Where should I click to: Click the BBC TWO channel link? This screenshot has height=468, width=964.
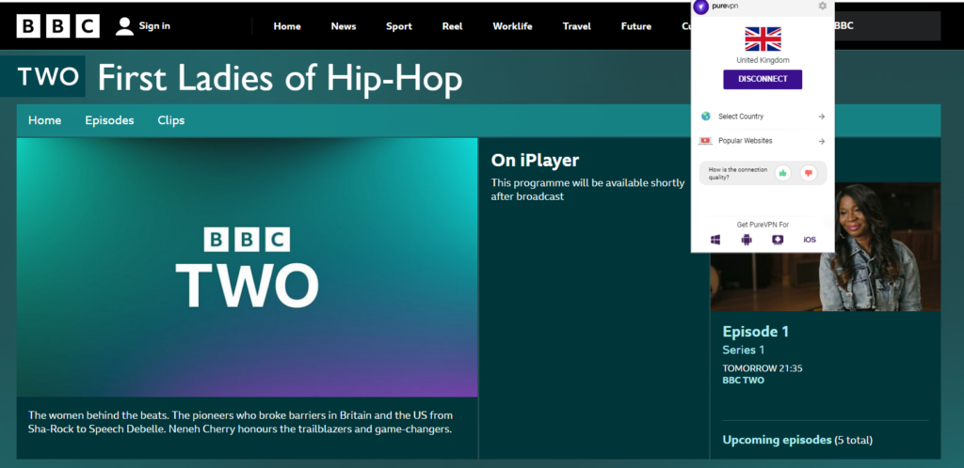743,381
